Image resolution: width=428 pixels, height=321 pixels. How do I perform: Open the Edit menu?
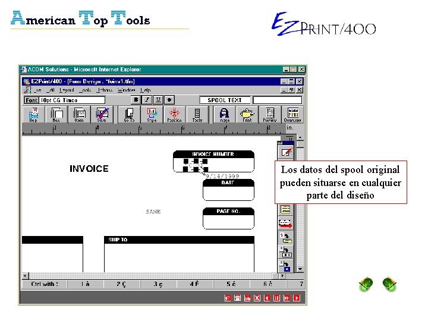click(x=51, y=90)
